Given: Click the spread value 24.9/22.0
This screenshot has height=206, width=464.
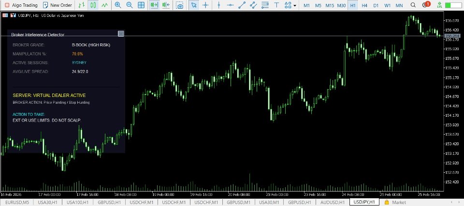Looking at the screenshot, I should [80, 71].
